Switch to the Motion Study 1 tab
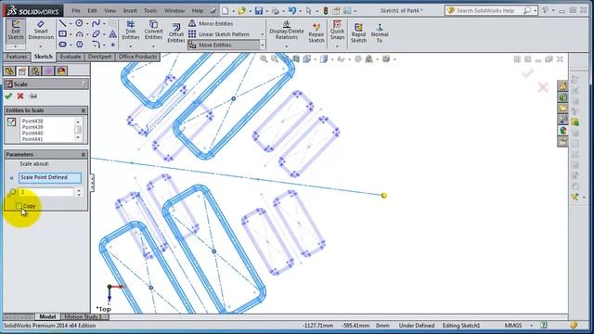 (x=83, y=316)
